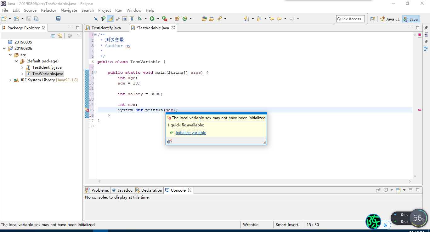Click the 'initialize variable' quick fix link
This screenshot has height=232, width=430.
191,133
